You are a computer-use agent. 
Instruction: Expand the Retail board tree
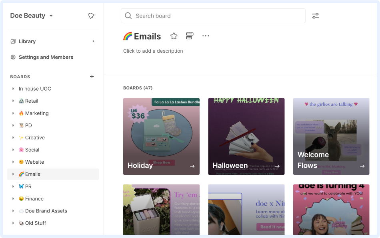(13, 101)
